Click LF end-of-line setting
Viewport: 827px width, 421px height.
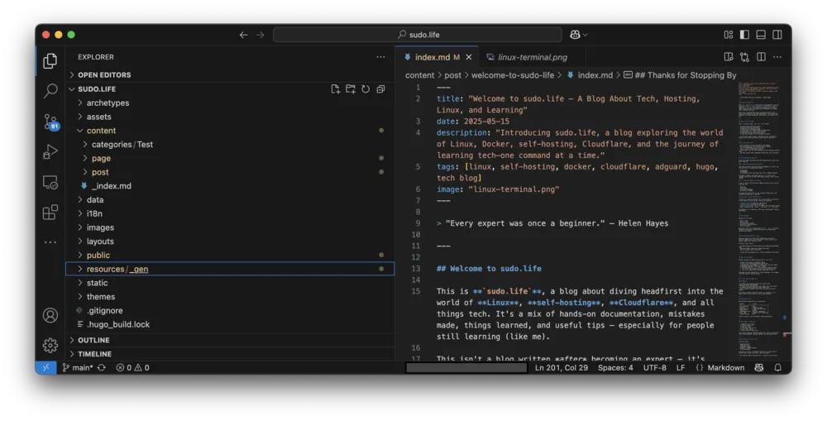(681, 368)
